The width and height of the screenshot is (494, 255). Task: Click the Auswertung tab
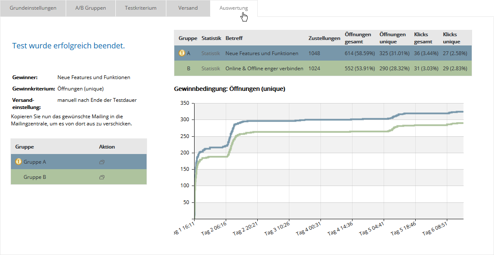(234, 8)
